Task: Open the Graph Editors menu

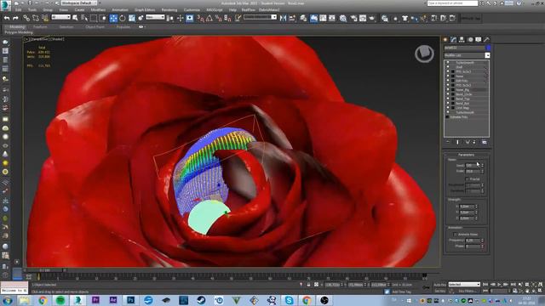Action: point(145,9)
